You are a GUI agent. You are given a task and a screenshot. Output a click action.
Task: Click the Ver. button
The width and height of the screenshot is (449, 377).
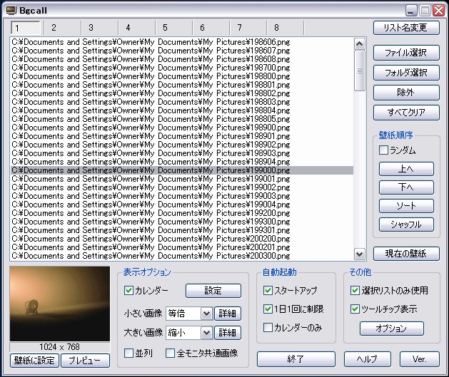(420, 359)
